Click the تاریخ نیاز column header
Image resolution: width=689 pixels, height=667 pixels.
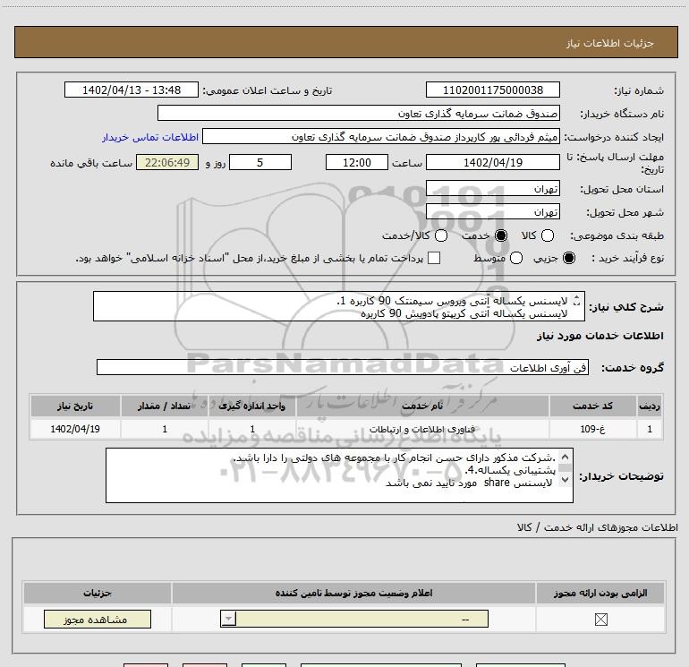pyautogui.click(x=75, y=406)
